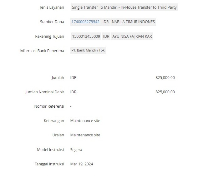Click the Jumlah amount 825,000.00

pos(165,78)
